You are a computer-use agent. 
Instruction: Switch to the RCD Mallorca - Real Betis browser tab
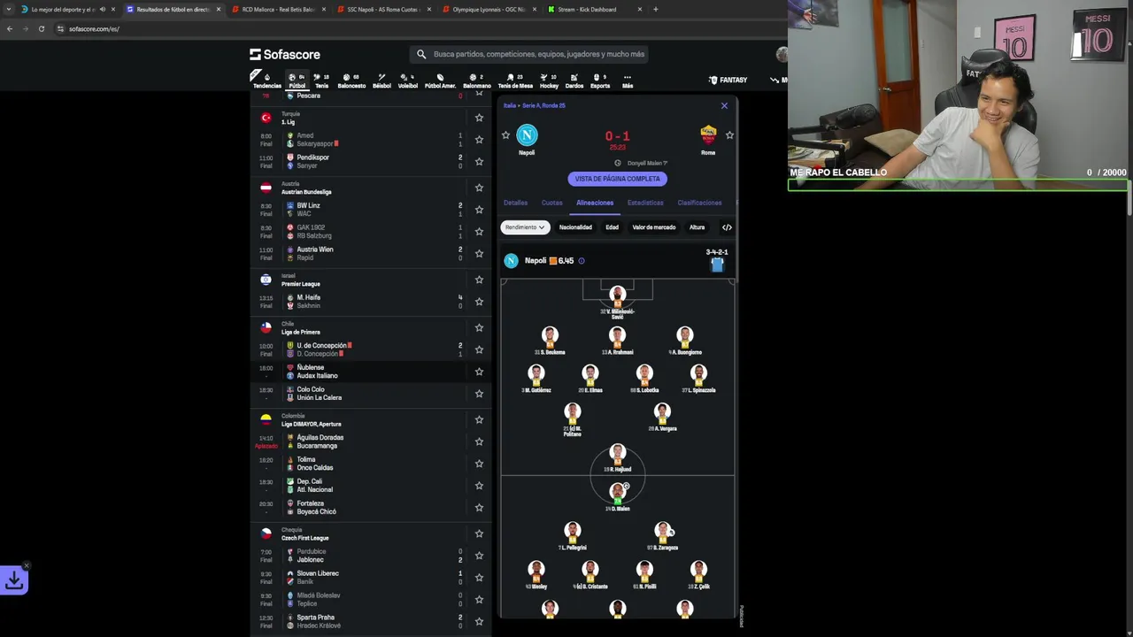[x=279, y=9]
